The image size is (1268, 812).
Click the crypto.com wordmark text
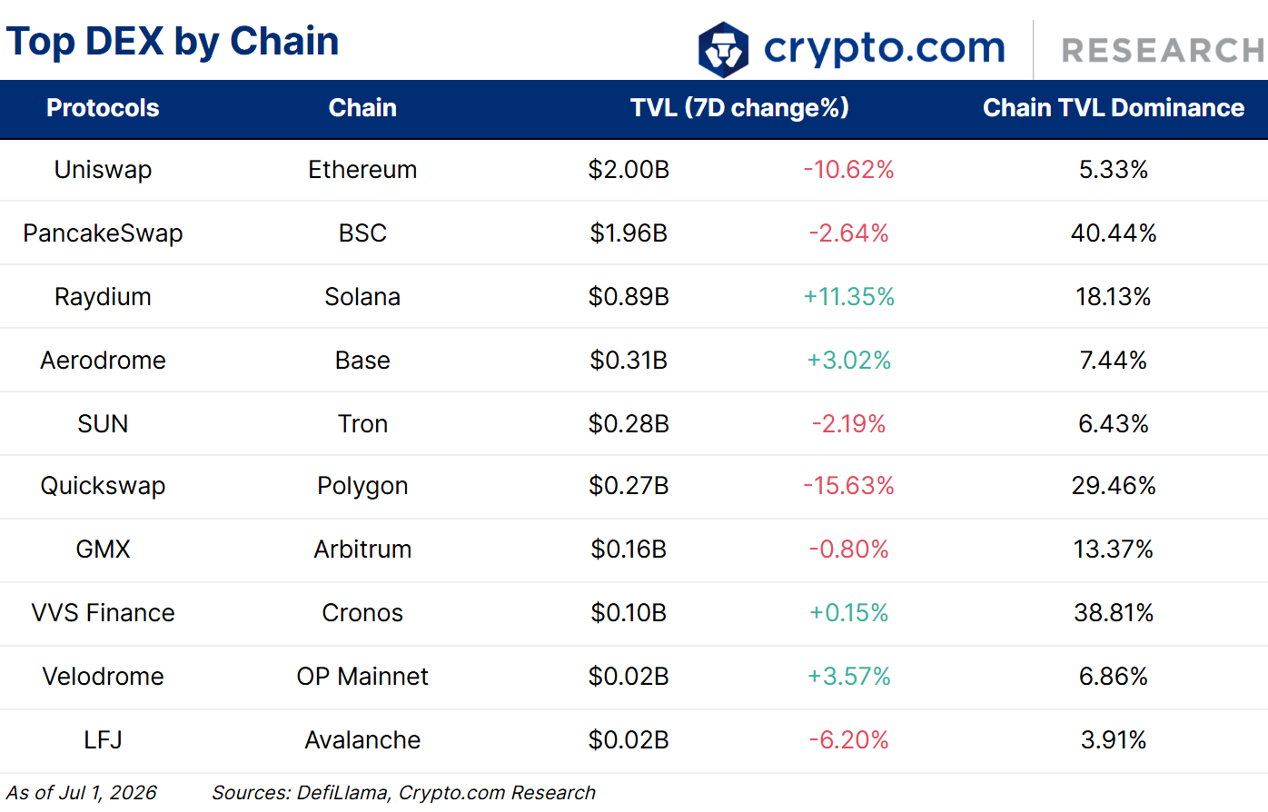click(x=884, y=48)
